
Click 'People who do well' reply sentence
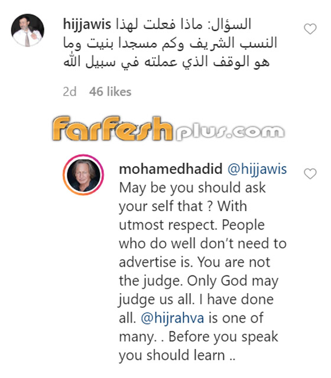pos(203,244)
